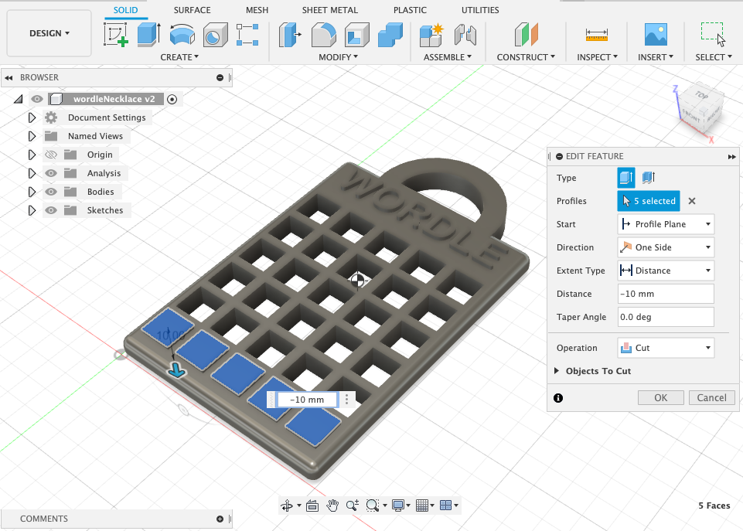
Task: Click the Display Settings monitor icon
Action: click(x=398, y=505)
